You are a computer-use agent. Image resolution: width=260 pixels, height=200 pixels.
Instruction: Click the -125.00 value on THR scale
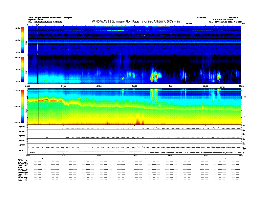(17, 91)
